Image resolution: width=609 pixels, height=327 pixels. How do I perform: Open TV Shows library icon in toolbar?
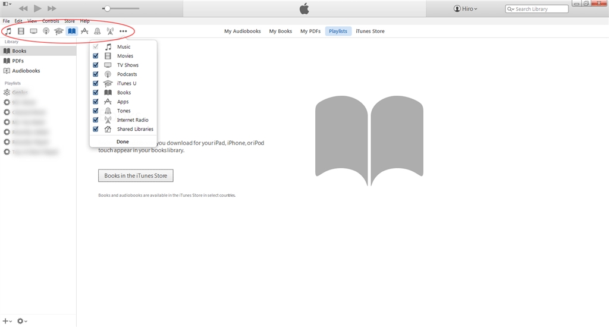pos(34,31)
